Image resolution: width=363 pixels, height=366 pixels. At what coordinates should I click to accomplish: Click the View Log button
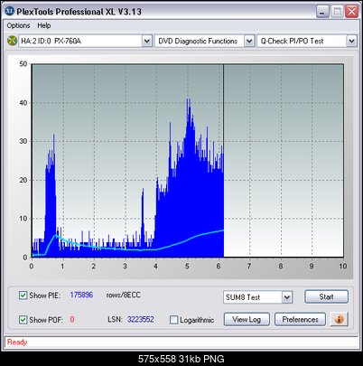tap(247, 319)
